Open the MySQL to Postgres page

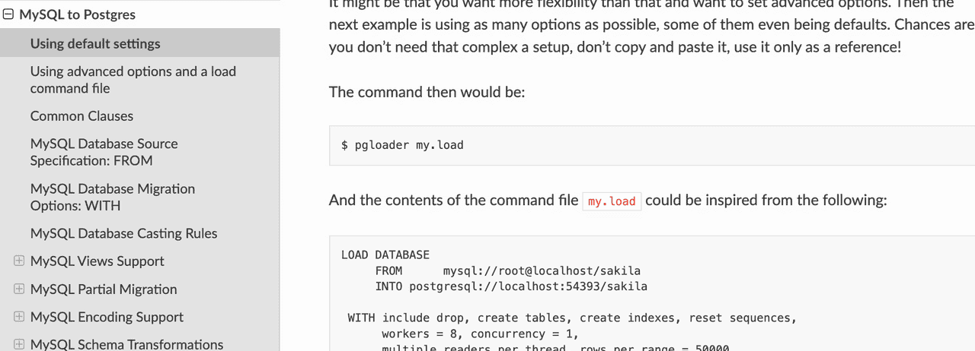(77, 14)
